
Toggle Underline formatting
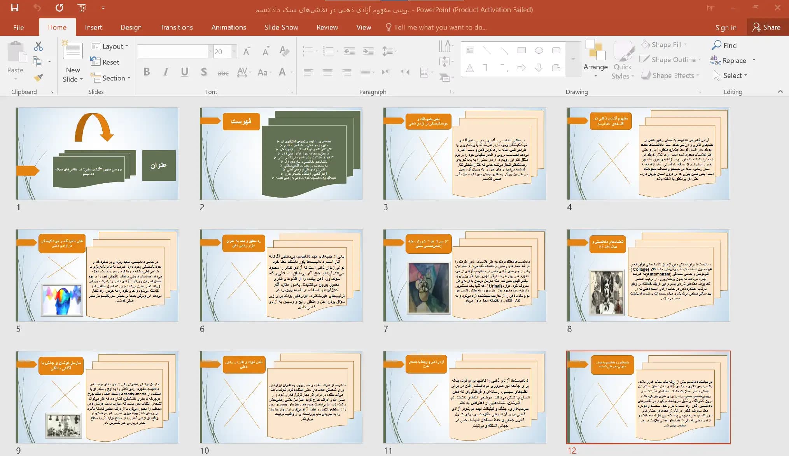click(185, 72)
